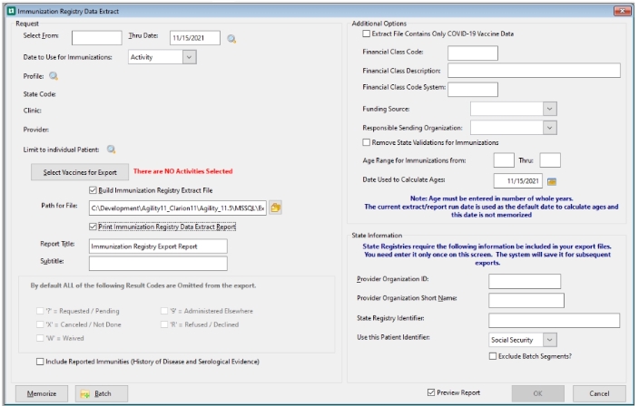Browse folder icon beside Path for File
The width and height of the screenshot is (639, 406).
(276, 208)
